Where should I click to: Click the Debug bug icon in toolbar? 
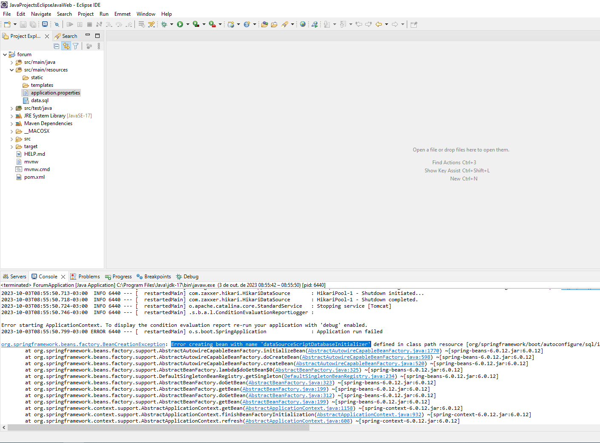[x=164, y=24]
